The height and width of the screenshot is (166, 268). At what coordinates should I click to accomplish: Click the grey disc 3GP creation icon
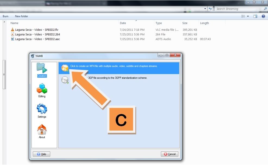(x=65, y=80)
